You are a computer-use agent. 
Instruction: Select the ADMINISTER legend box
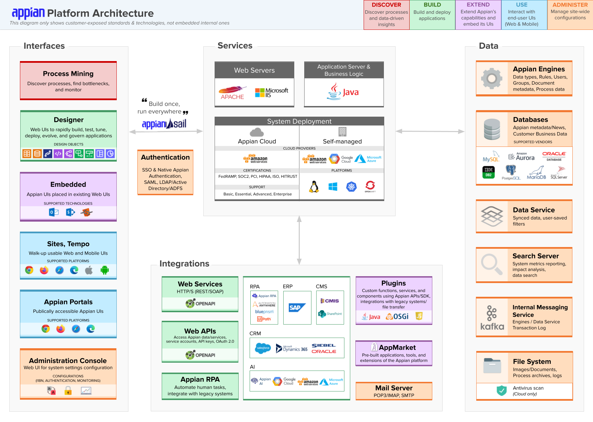point(570,15)
